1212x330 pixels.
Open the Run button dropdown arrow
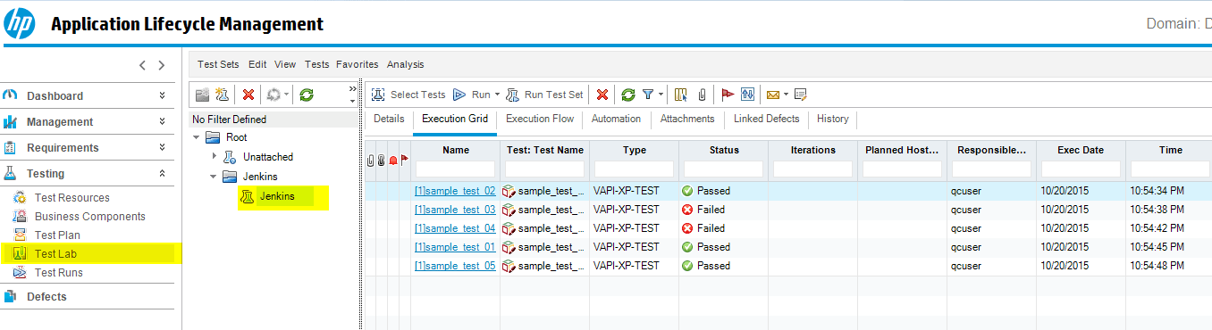(498, 95)
